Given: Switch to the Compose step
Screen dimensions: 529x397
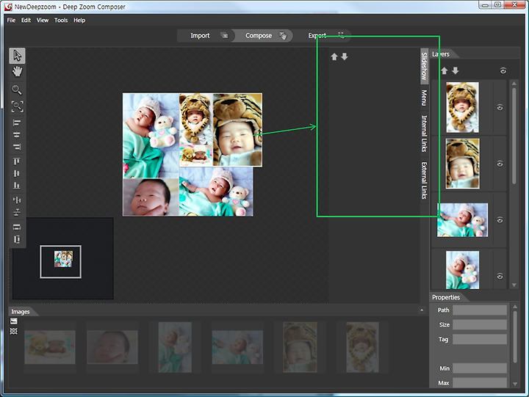Looking at the screenshot, I should 262,35.
